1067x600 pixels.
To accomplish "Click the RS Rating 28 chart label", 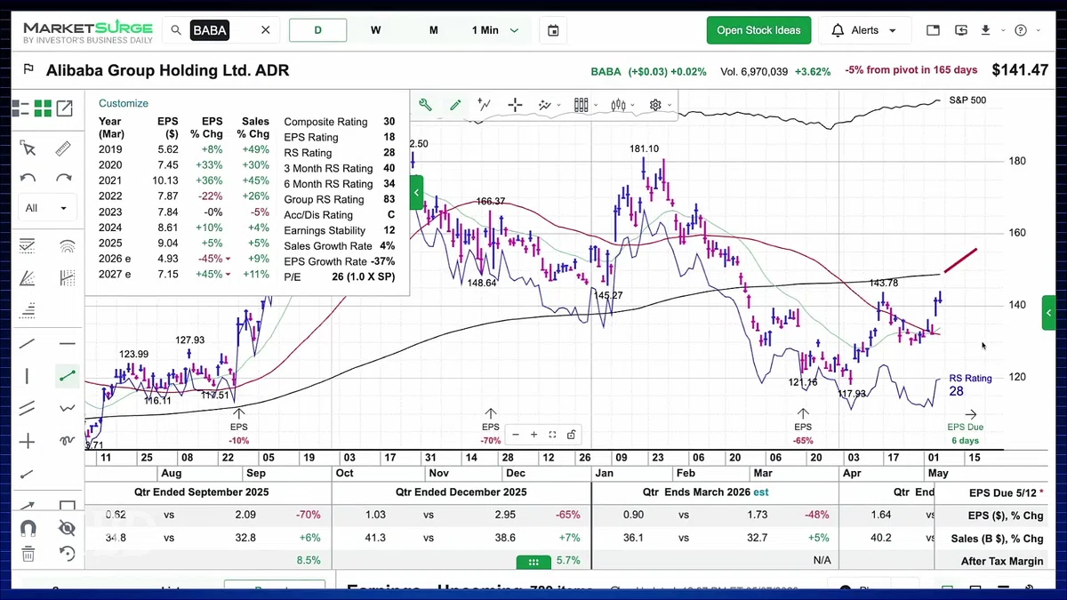I will tap(969, 384).
